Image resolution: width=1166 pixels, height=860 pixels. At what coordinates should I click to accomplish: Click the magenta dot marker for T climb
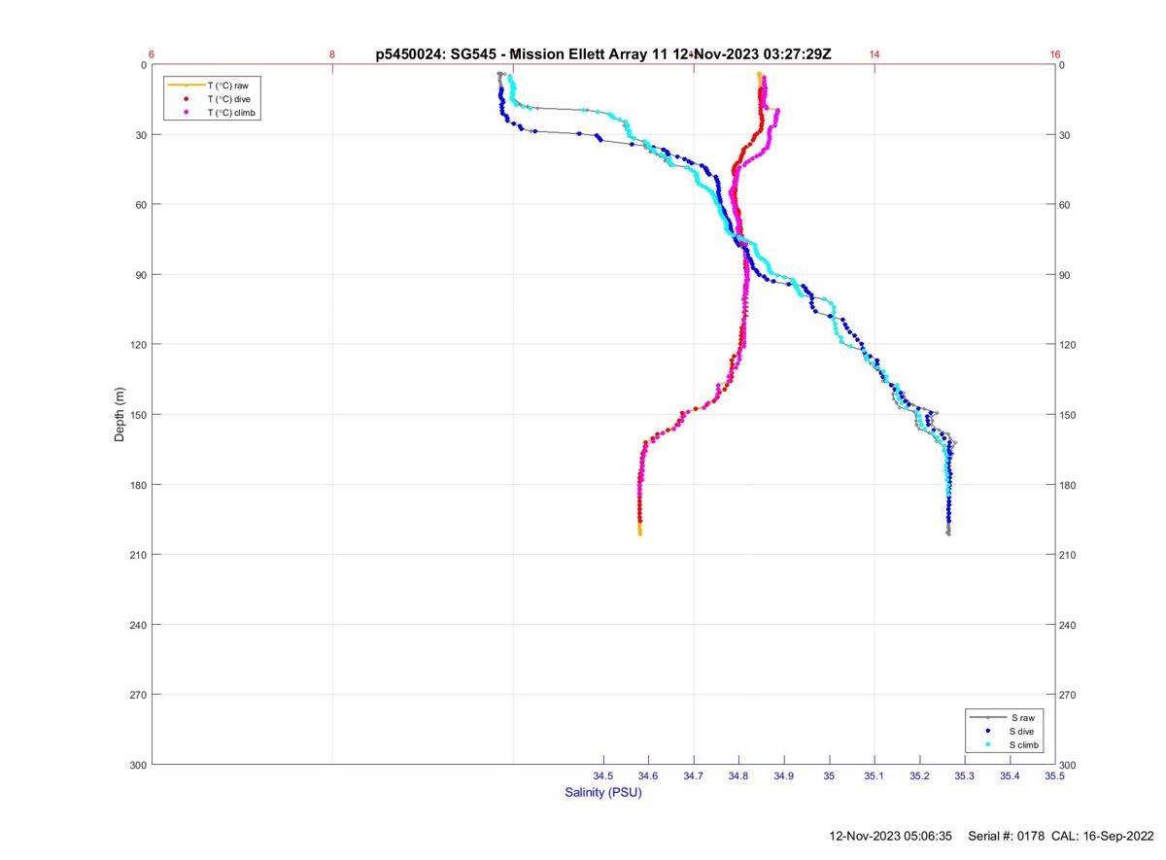tap(185, 113)
